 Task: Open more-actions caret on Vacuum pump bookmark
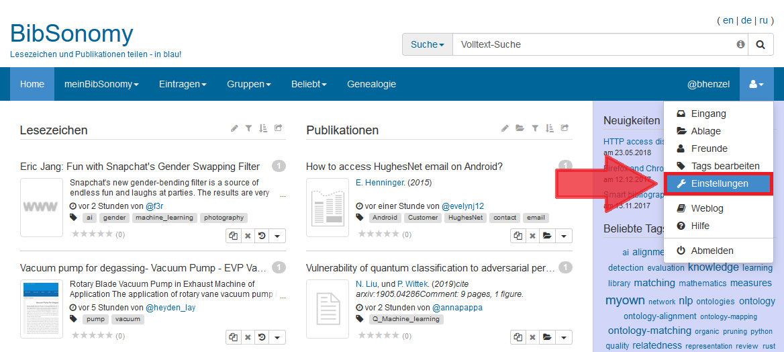pyautogui.click(x=277, y=337)
